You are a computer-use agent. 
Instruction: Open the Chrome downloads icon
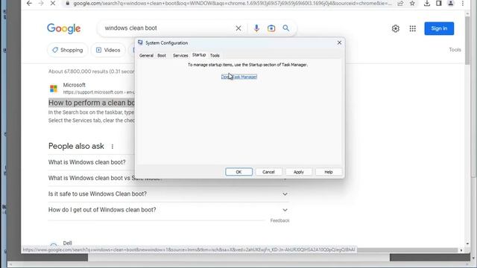427,3
